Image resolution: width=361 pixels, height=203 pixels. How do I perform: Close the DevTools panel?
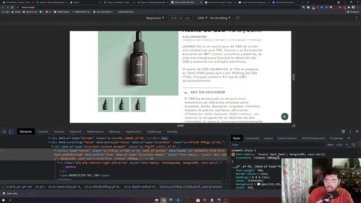tap(357, 131)
